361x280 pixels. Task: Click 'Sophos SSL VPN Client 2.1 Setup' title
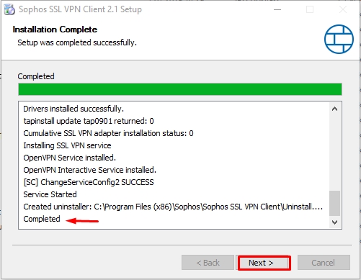click(80, 9)
